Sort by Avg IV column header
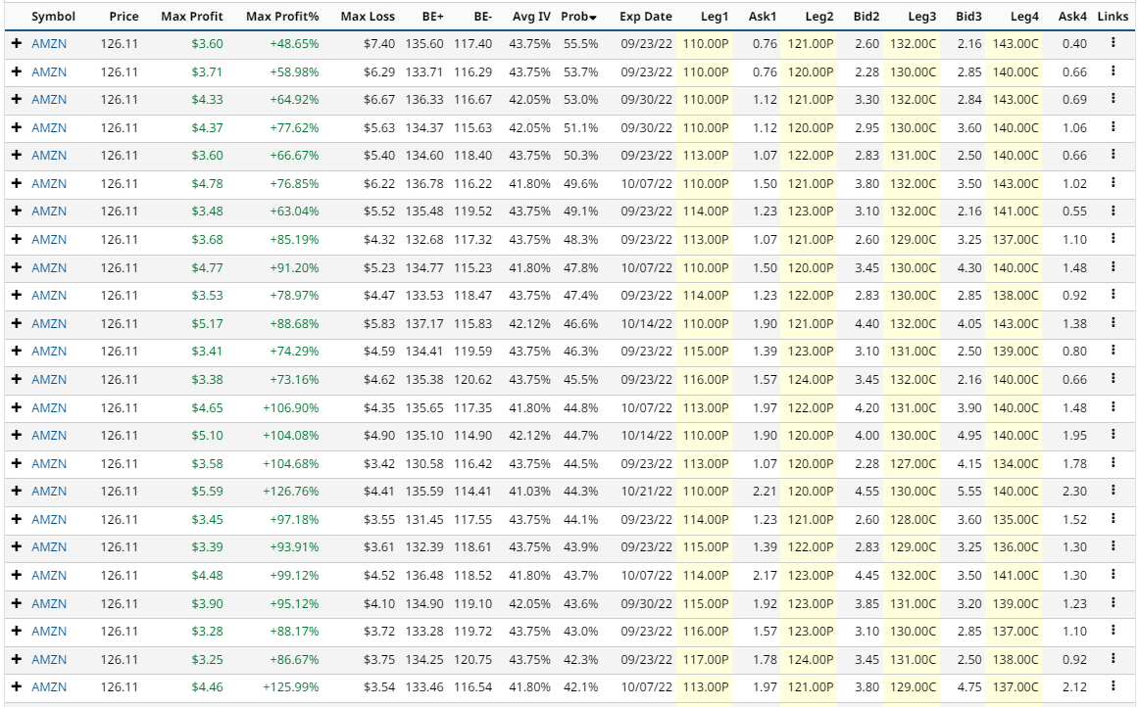The width and height of the screenshot is (1139, 707). coord(531,16)
